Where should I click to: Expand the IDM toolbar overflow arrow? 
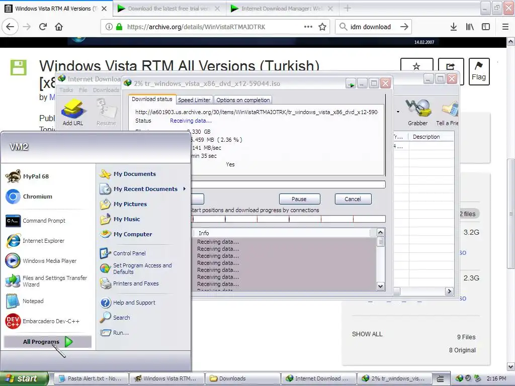click(398, 112)
